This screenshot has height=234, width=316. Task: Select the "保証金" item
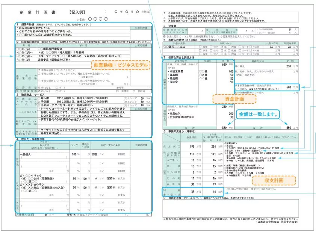click(173, 82)
